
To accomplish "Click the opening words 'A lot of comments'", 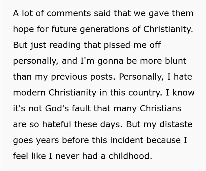I will point(52,13).
